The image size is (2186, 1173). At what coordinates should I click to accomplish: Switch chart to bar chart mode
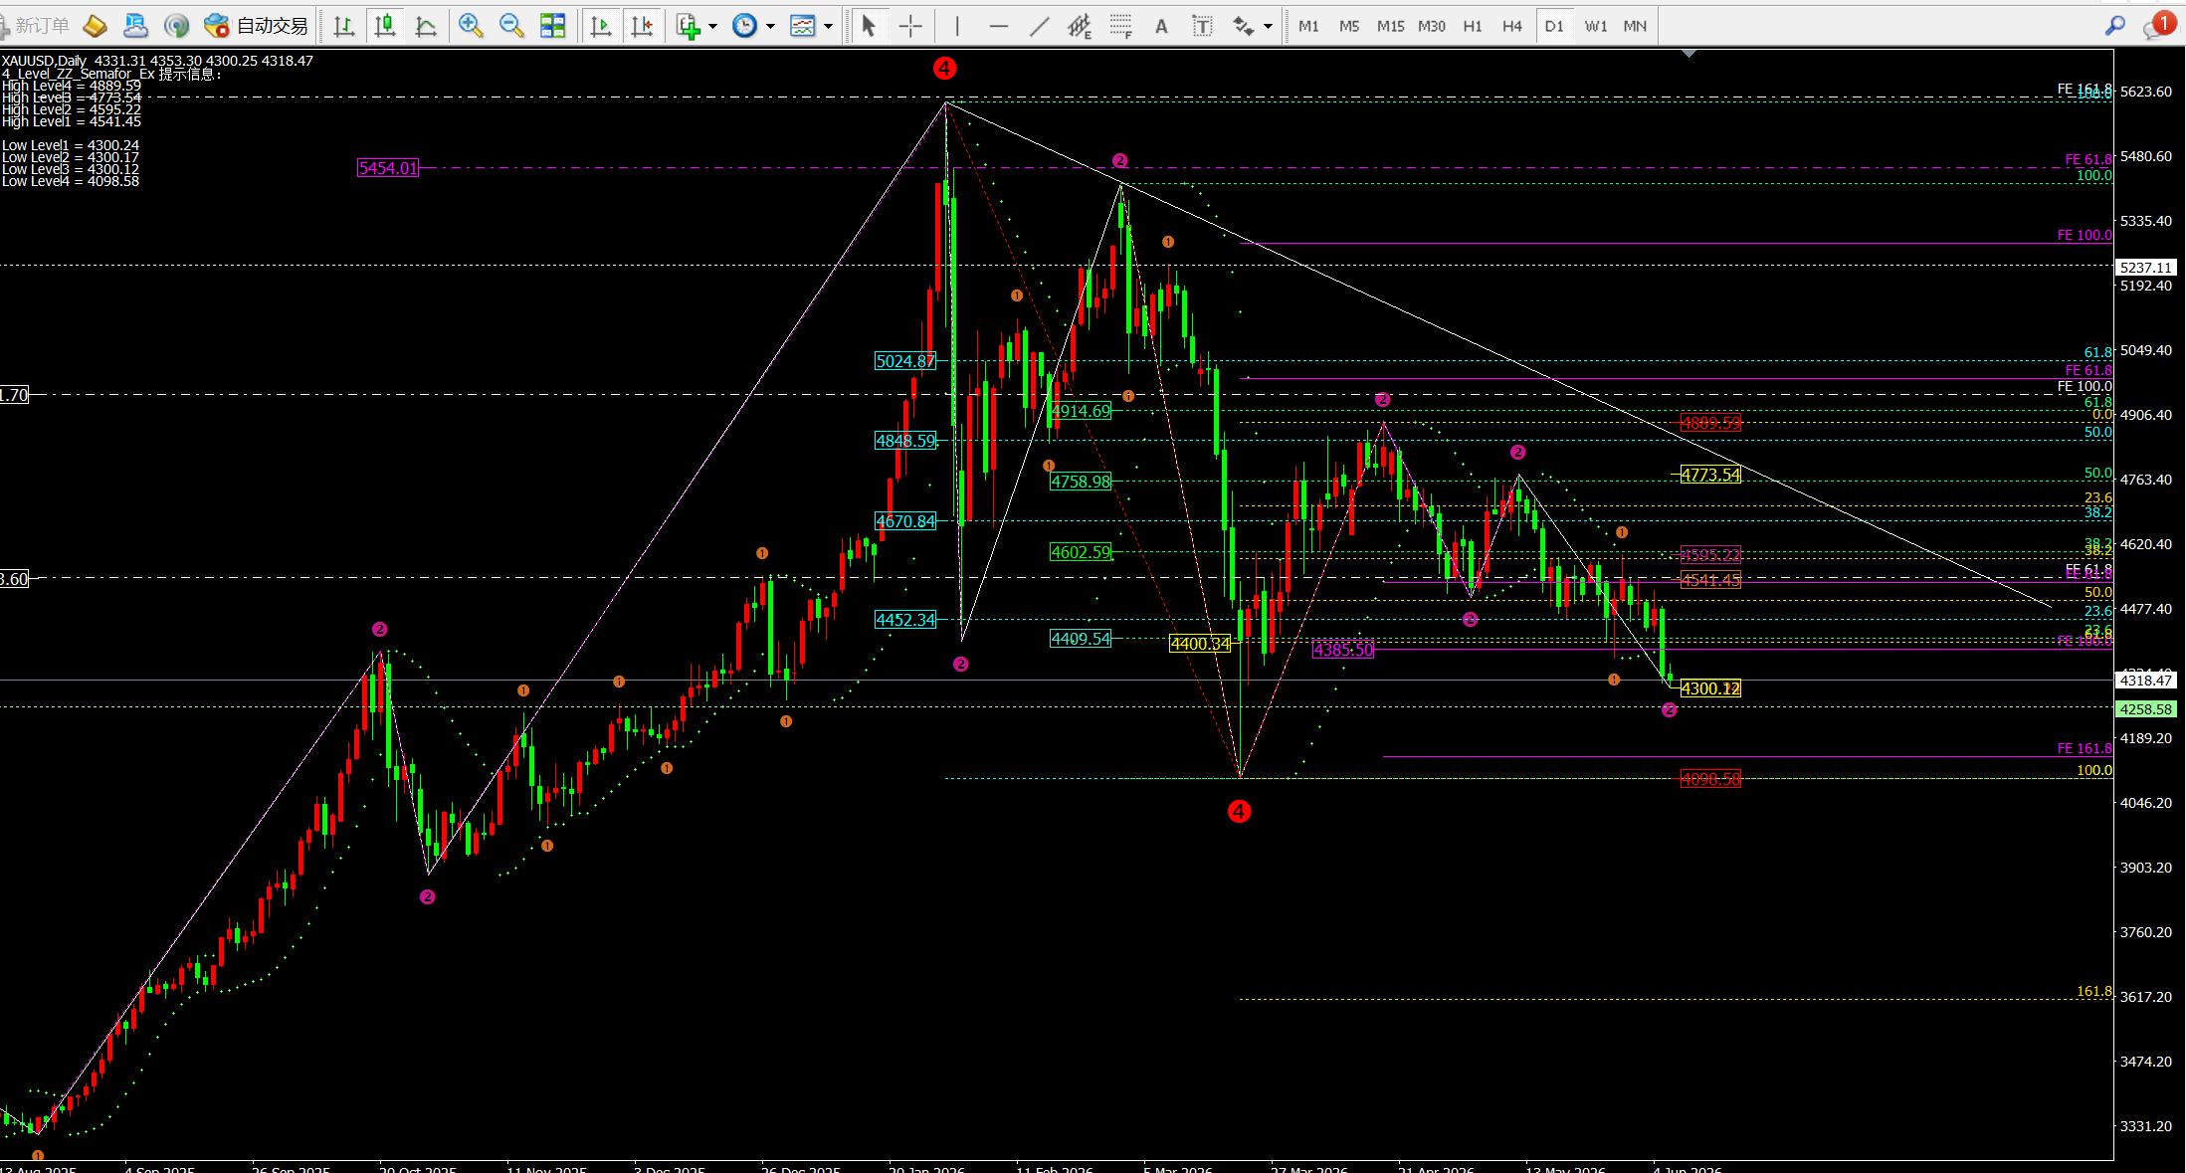(x=344, y=26)
